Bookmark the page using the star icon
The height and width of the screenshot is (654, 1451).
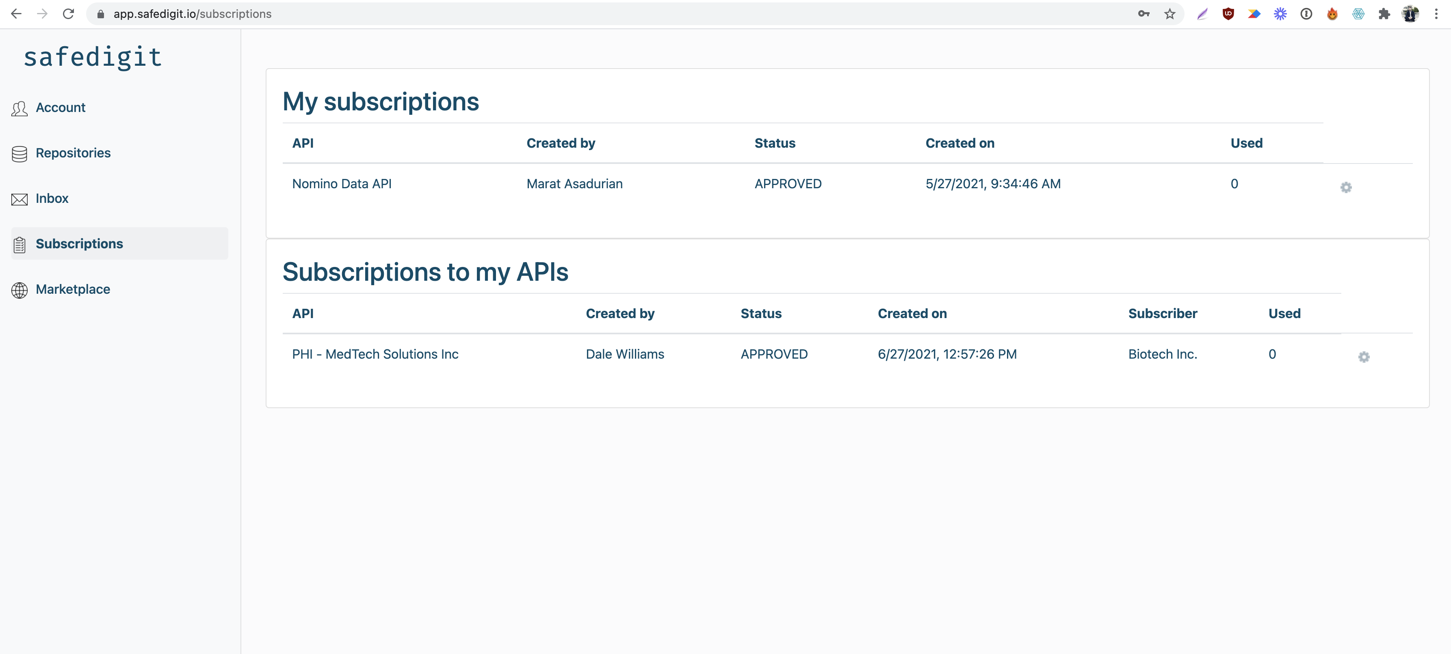point(1169,13)
